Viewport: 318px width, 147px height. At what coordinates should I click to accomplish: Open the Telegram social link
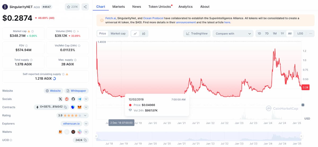[x=79, y=99]
